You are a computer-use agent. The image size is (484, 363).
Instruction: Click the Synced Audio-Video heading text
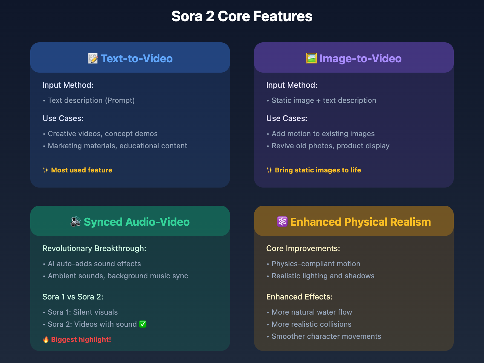[137, 222]
